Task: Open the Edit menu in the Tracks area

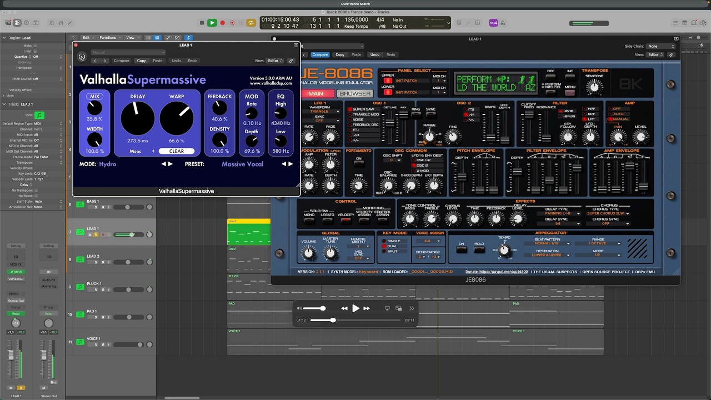Action: click(88, 38)
